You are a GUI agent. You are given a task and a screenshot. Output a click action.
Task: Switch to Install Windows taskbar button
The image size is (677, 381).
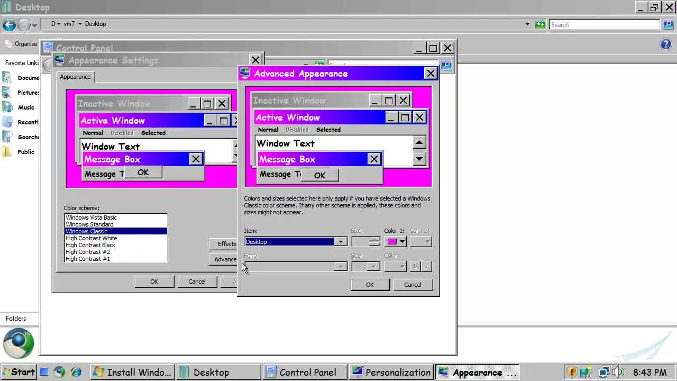pyautogui.click(x=132, y=372)
